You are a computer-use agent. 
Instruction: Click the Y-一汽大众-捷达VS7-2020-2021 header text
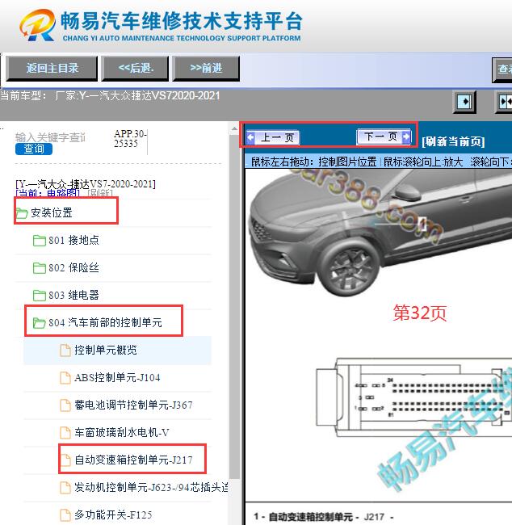click(x=86, y=184)
